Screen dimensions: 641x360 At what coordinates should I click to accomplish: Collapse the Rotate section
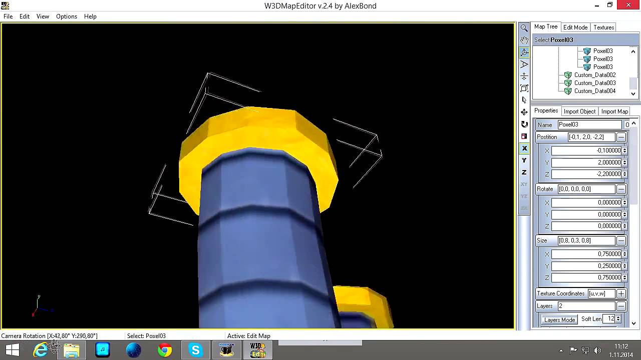coord(621,189)
